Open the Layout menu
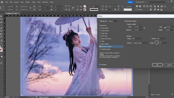The width and height of the screenshot is (174, 98). (16, 2)
